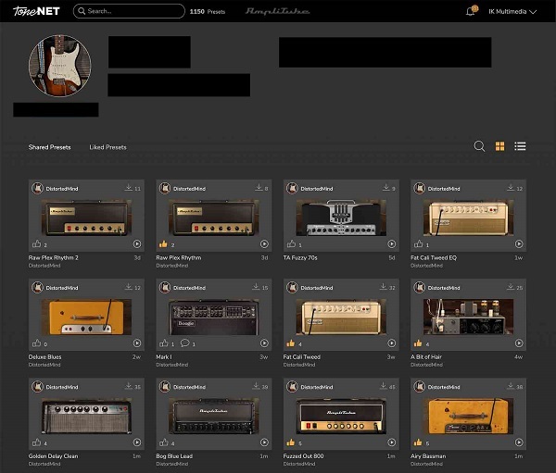Viewport: 556px width, 473px height.
Task: Like the Mark I preset
Action: (163, 343)
